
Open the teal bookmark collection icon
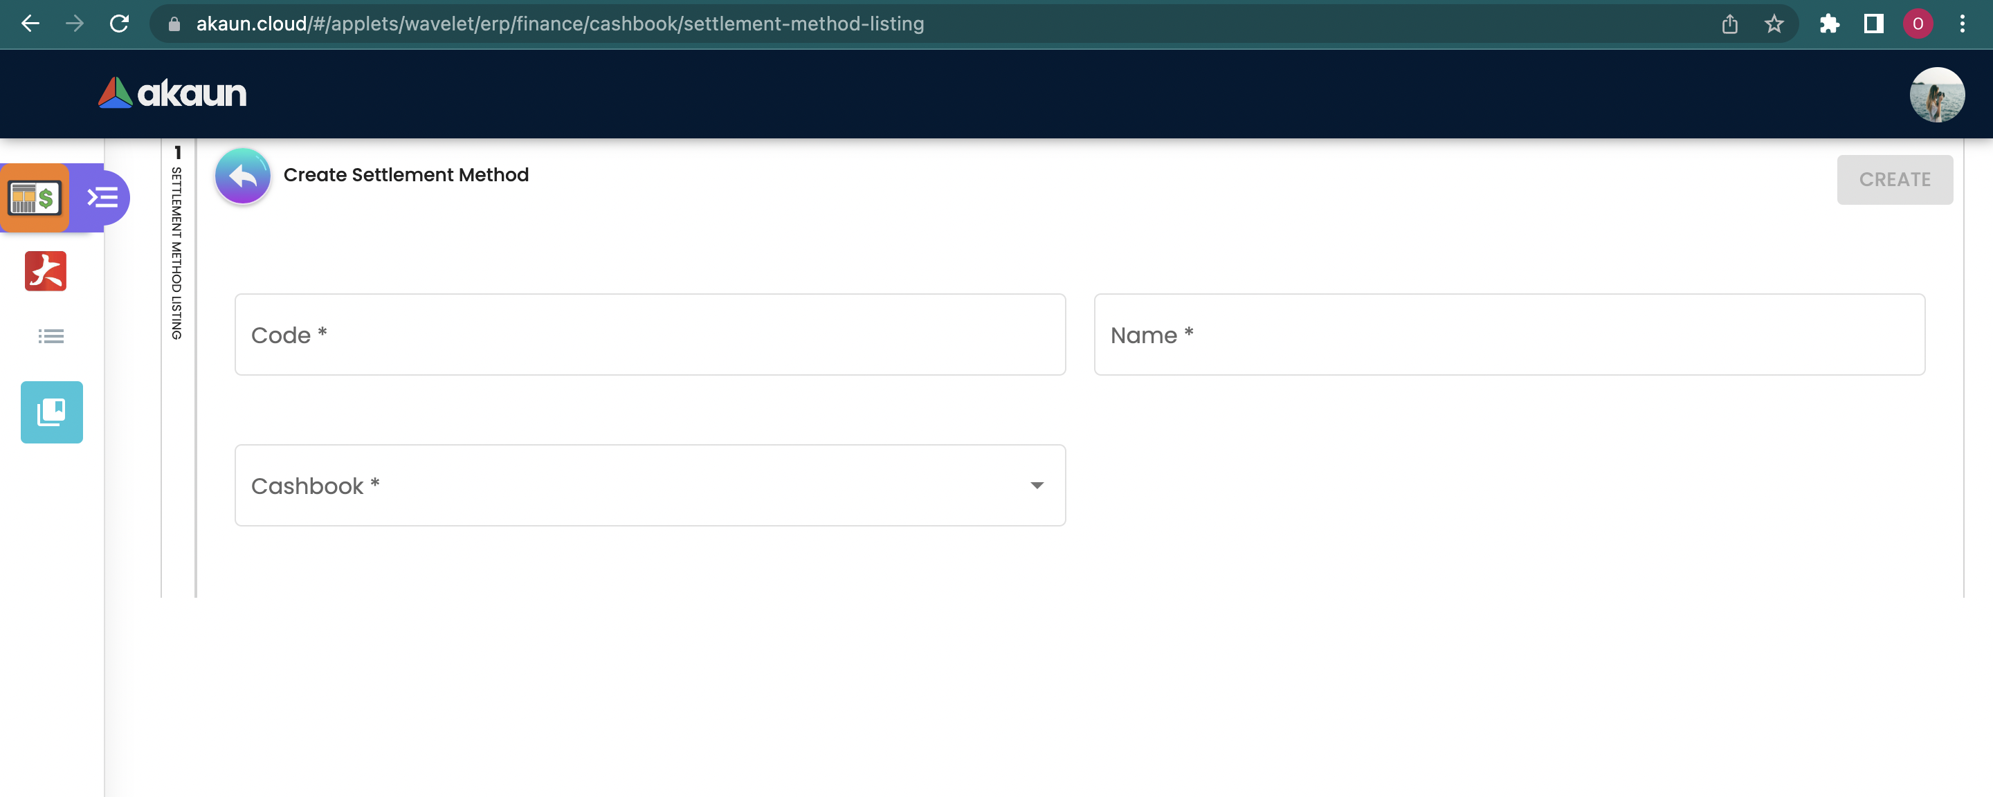[x=52, y=412]
